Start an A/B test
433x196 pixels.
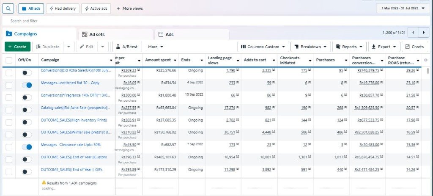[127, 47]
